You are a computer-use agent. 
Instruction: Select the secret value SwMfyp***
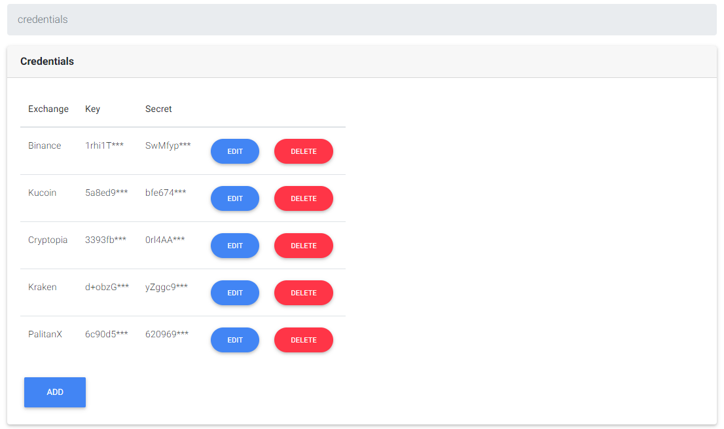pyautogui.click(x=168, y=145)
